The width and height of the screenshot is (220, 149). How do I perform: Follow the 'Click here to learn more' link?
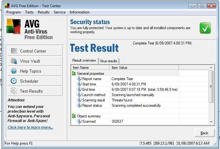point(30,127)
